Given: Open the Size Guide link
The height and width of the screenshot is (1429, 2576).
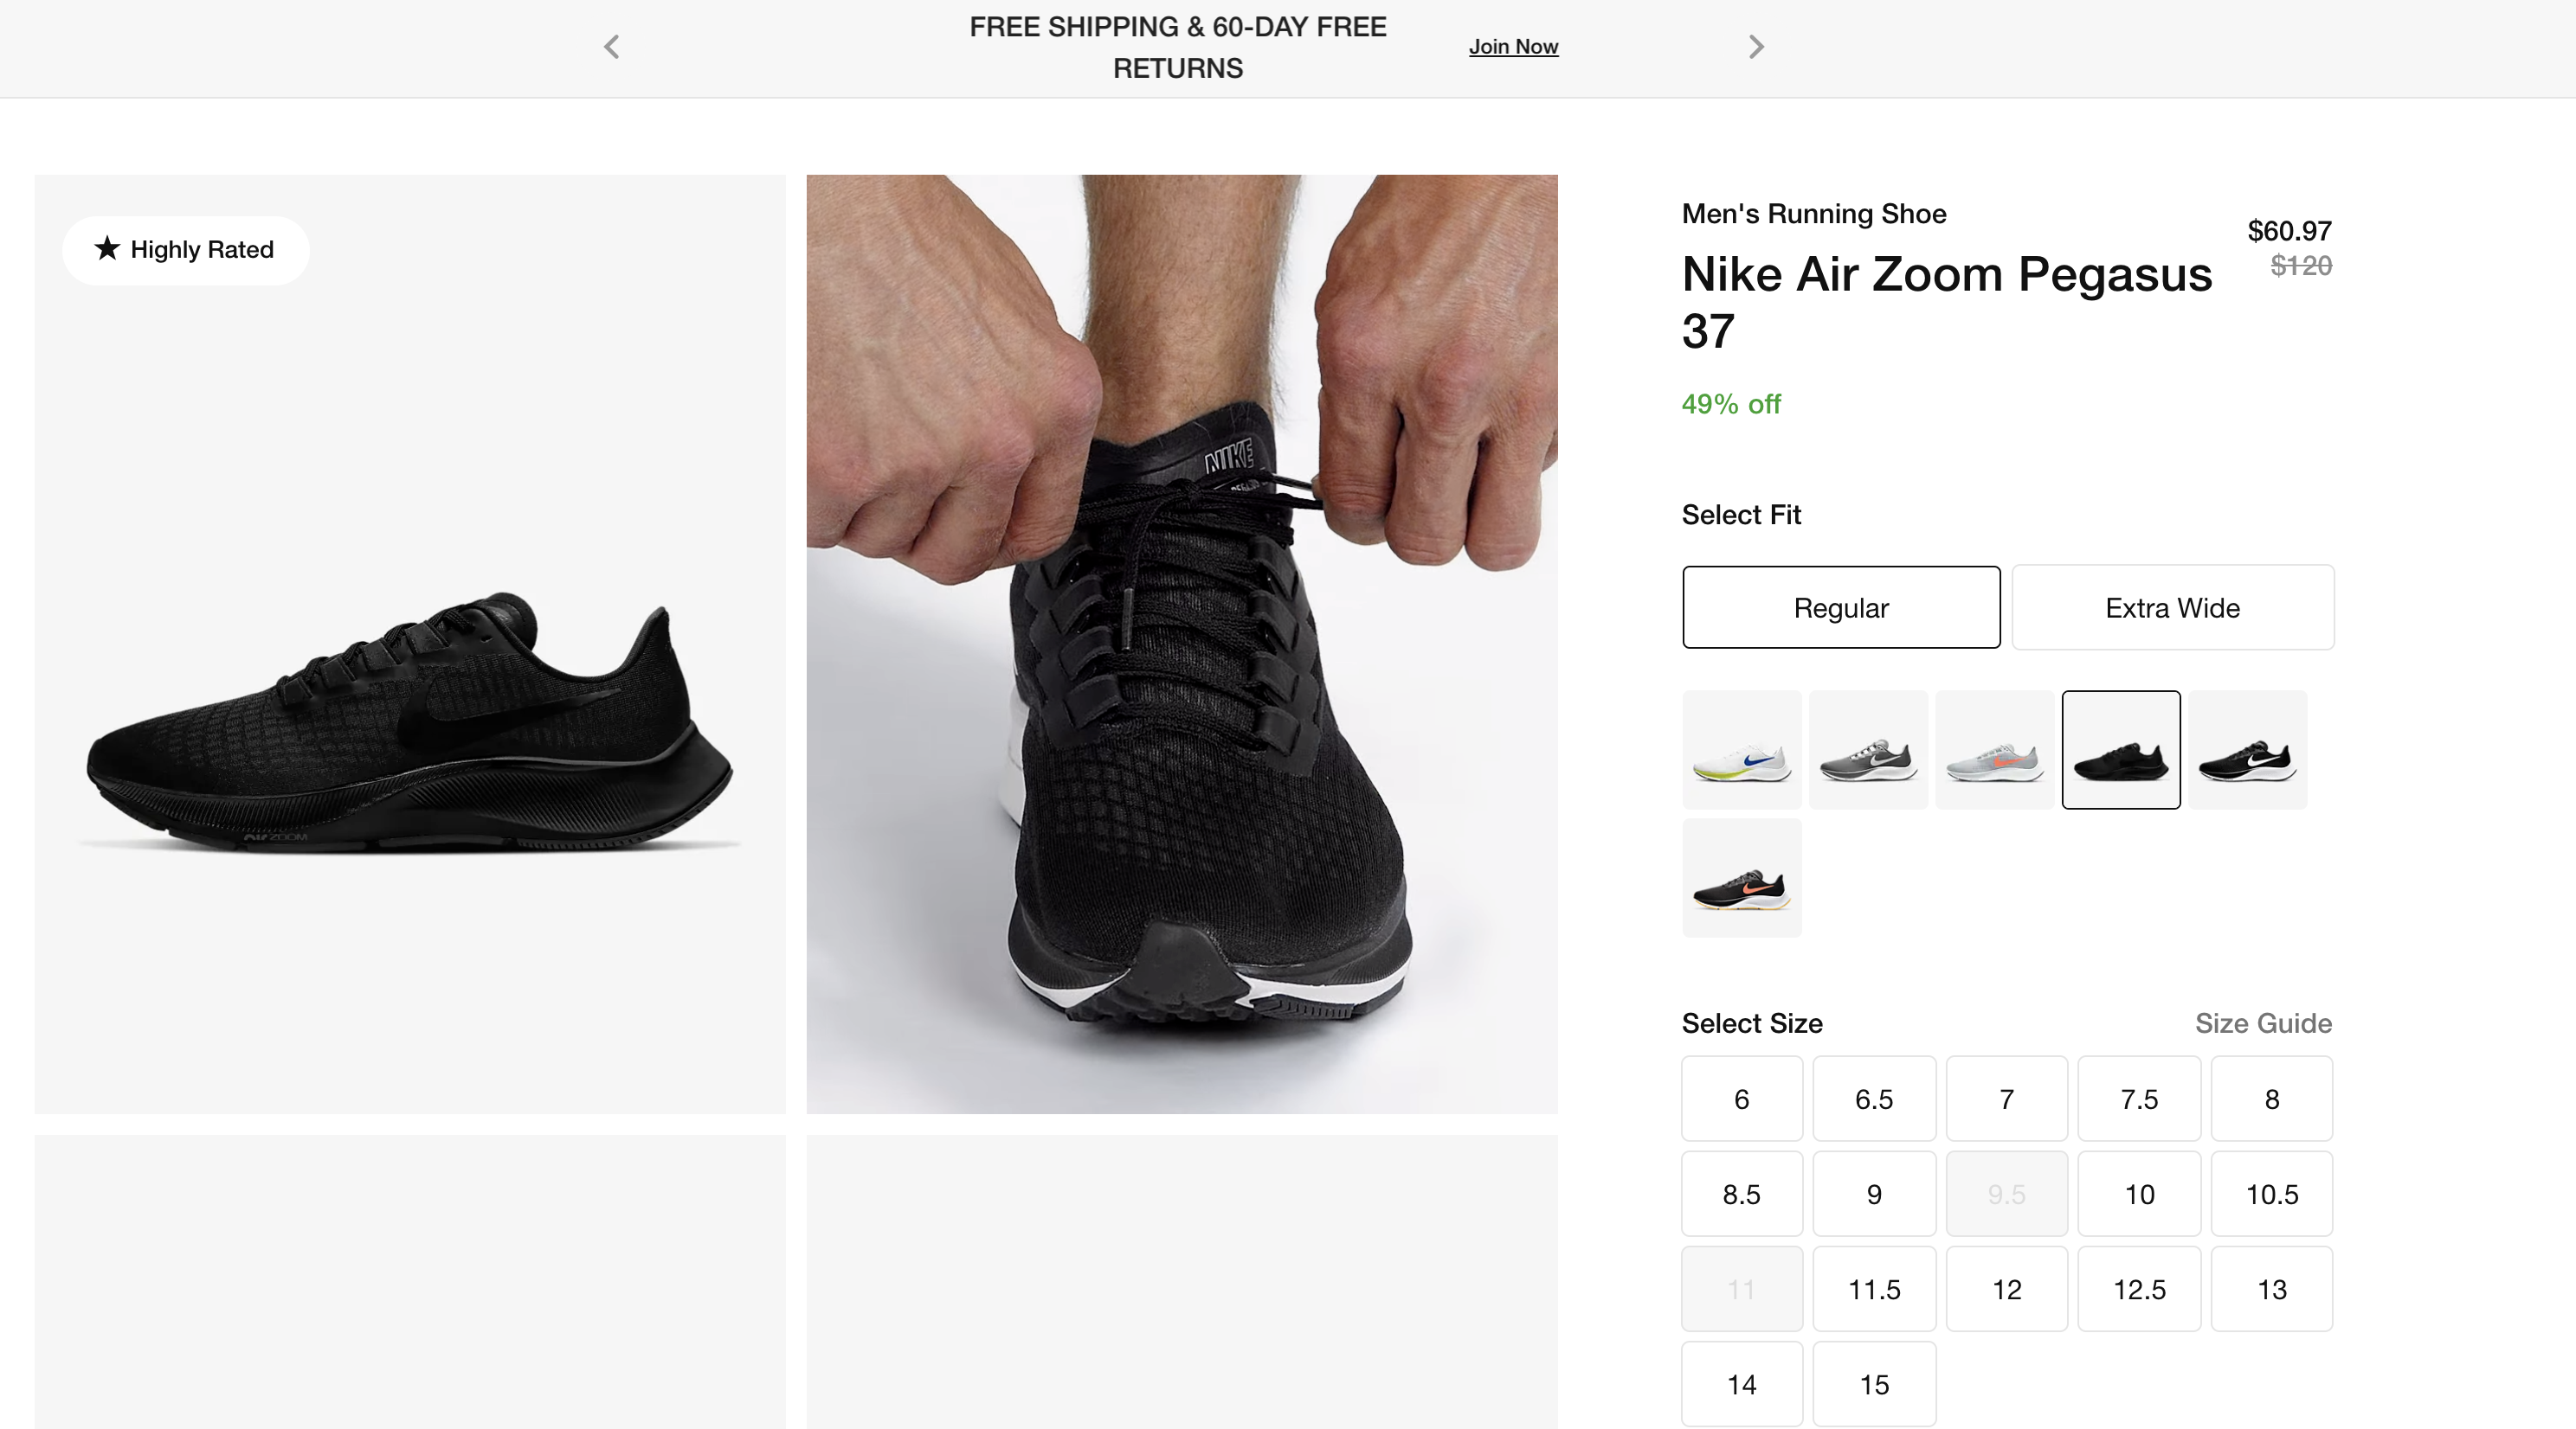Looking at the screenshot, I should 2263,1023.
